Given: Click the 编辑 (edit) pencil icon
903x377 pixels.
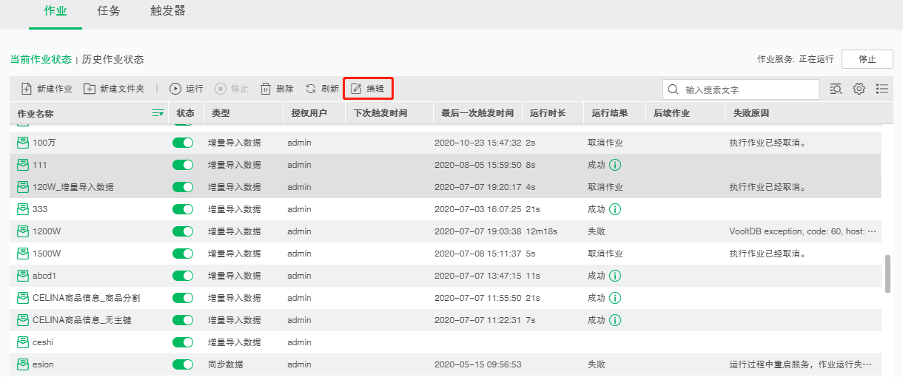Looking at the screenshot, I should pos(356,89).
